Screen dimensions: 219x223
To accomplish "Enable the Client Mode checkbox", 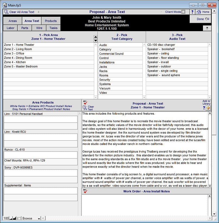I will click(x=183, y=12).
